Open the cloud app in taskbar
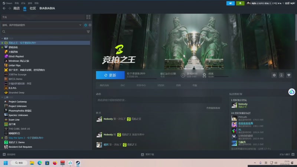 tap(70, 163)
